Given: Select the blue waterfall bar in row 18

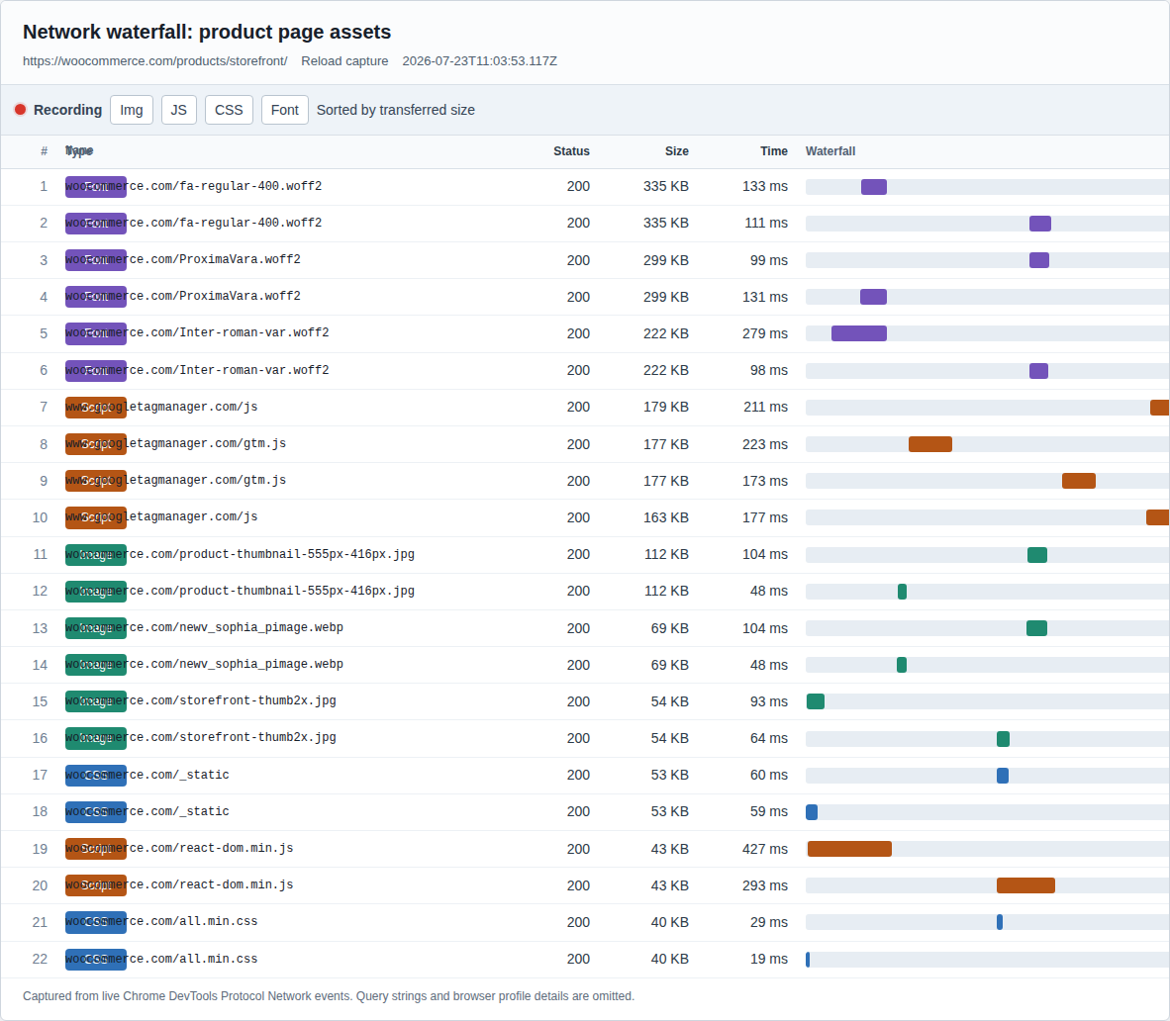Looking at the screenshot, I should click(812, 812).
